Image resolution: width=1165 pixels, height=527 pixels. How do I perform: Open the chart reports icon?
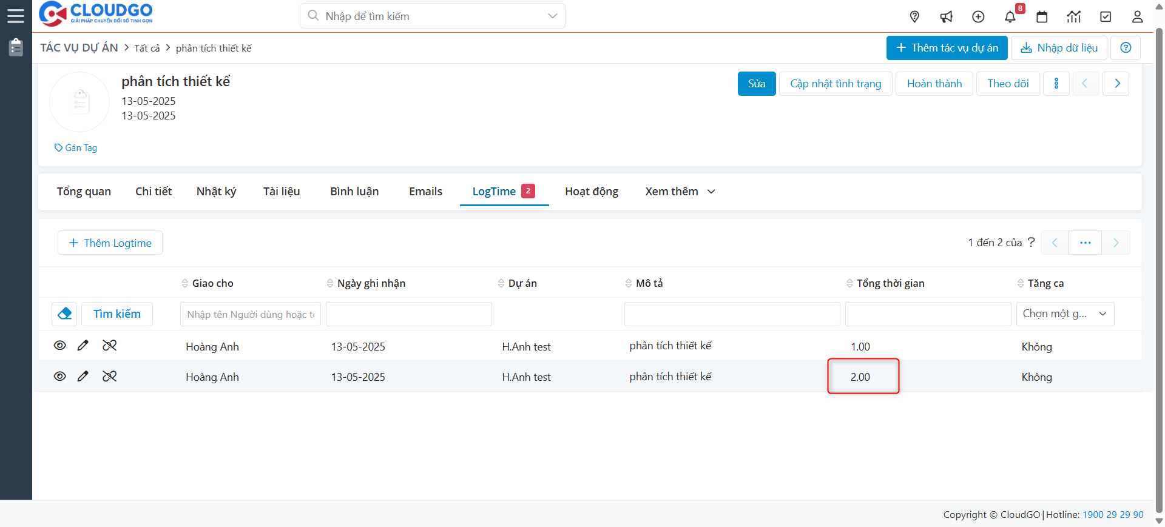(x=1074, y=16)
